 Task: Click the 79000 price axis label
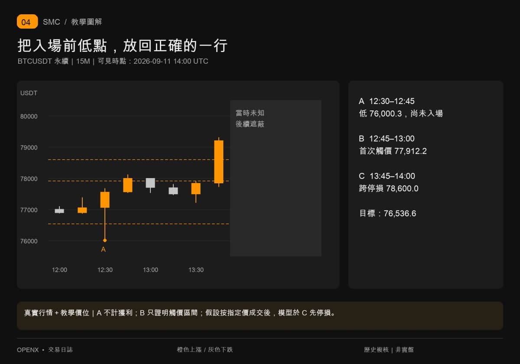(29, 147)
